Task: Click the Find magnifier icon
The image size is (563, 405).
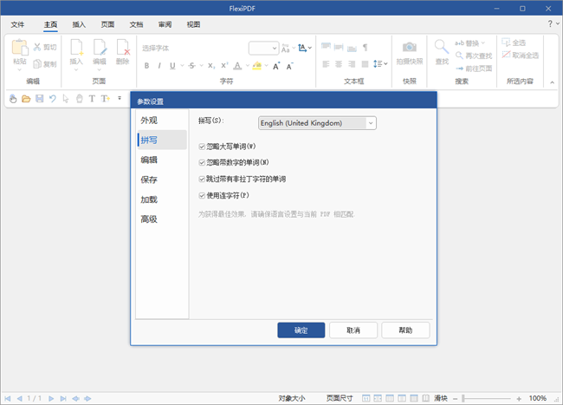Action: [x=442, y=49]
